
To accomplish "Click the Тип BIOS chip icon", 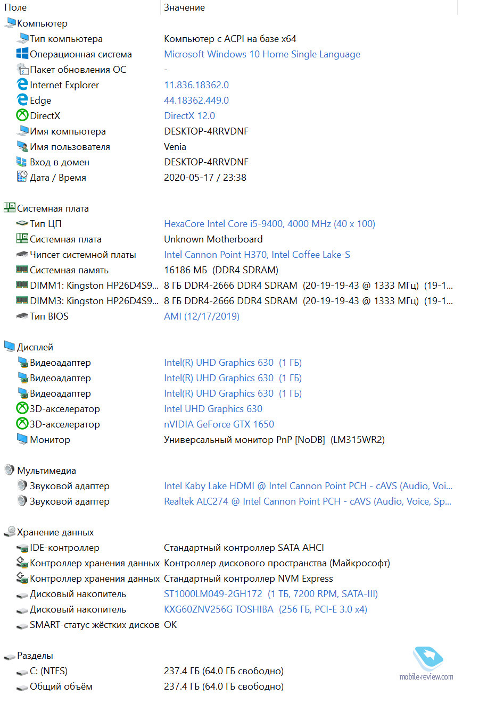I will 22,316.
